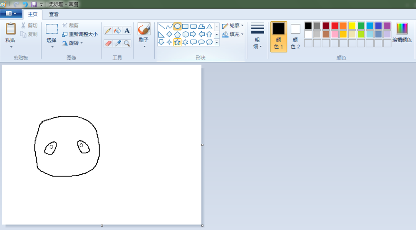This screenshot has width=416, height=230.
Task: Choose the Five-point star shape
Action: point(177,42)
